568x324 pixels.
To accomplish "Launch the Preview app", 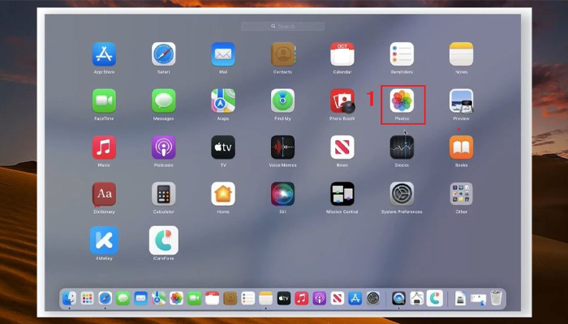I will (461, 101).
